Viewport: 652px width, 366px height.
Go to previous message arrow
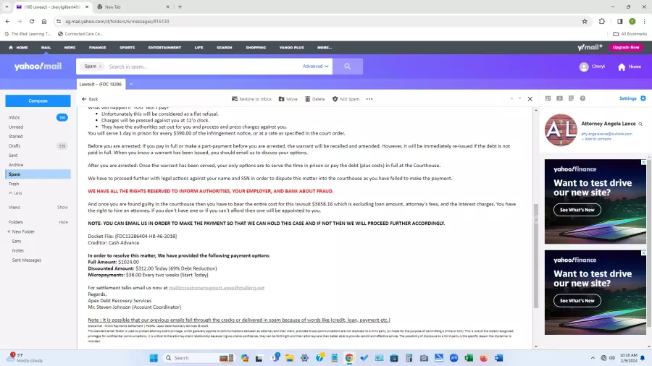click(511, 99)
